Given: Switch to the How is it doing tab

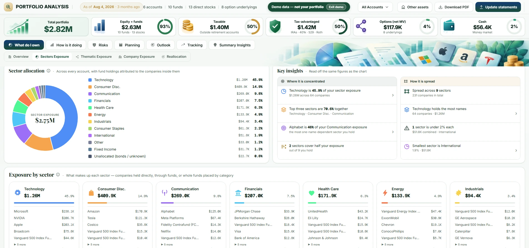Looking at the screenshot, I should 66,45.
